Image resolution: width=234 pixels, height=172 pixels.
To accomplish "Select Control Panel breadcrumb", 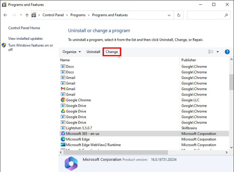I will [x=53, y=15].
